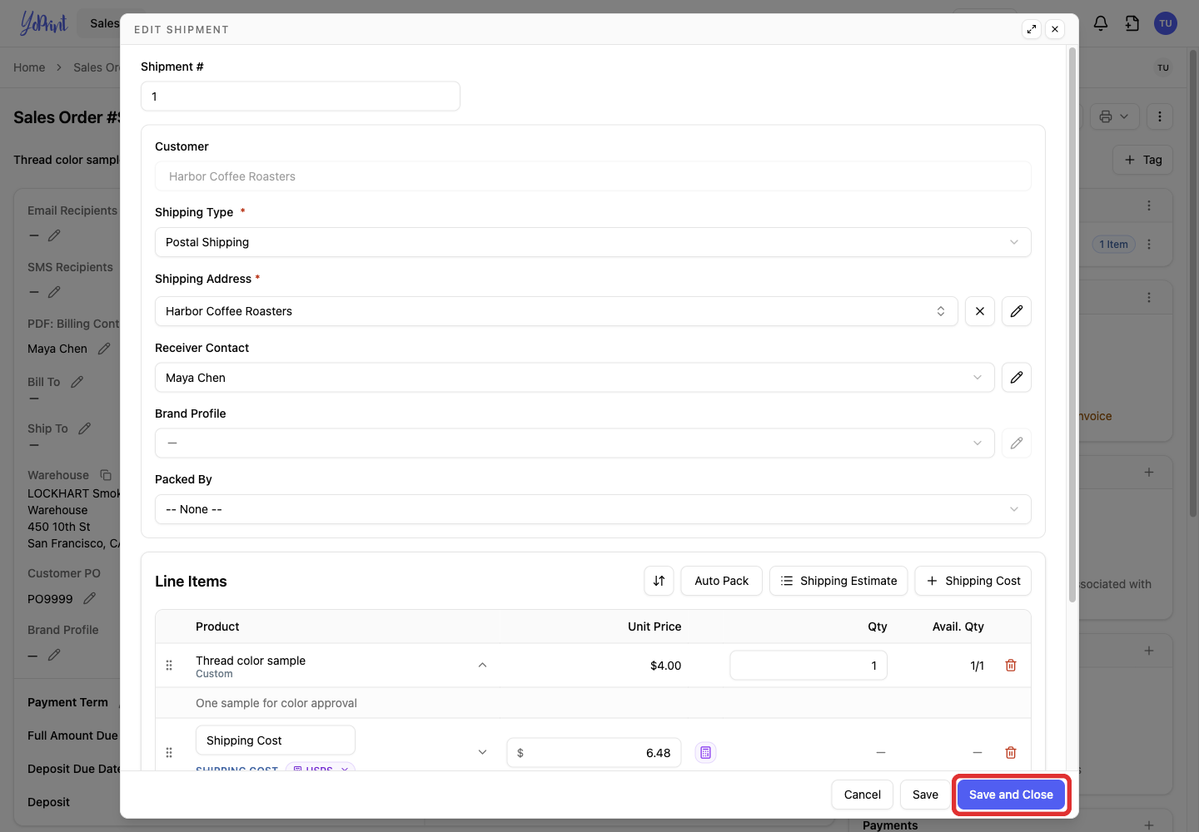
Task: Edit the Shipping Address with the pencil icon
Action: [1017, 311]
